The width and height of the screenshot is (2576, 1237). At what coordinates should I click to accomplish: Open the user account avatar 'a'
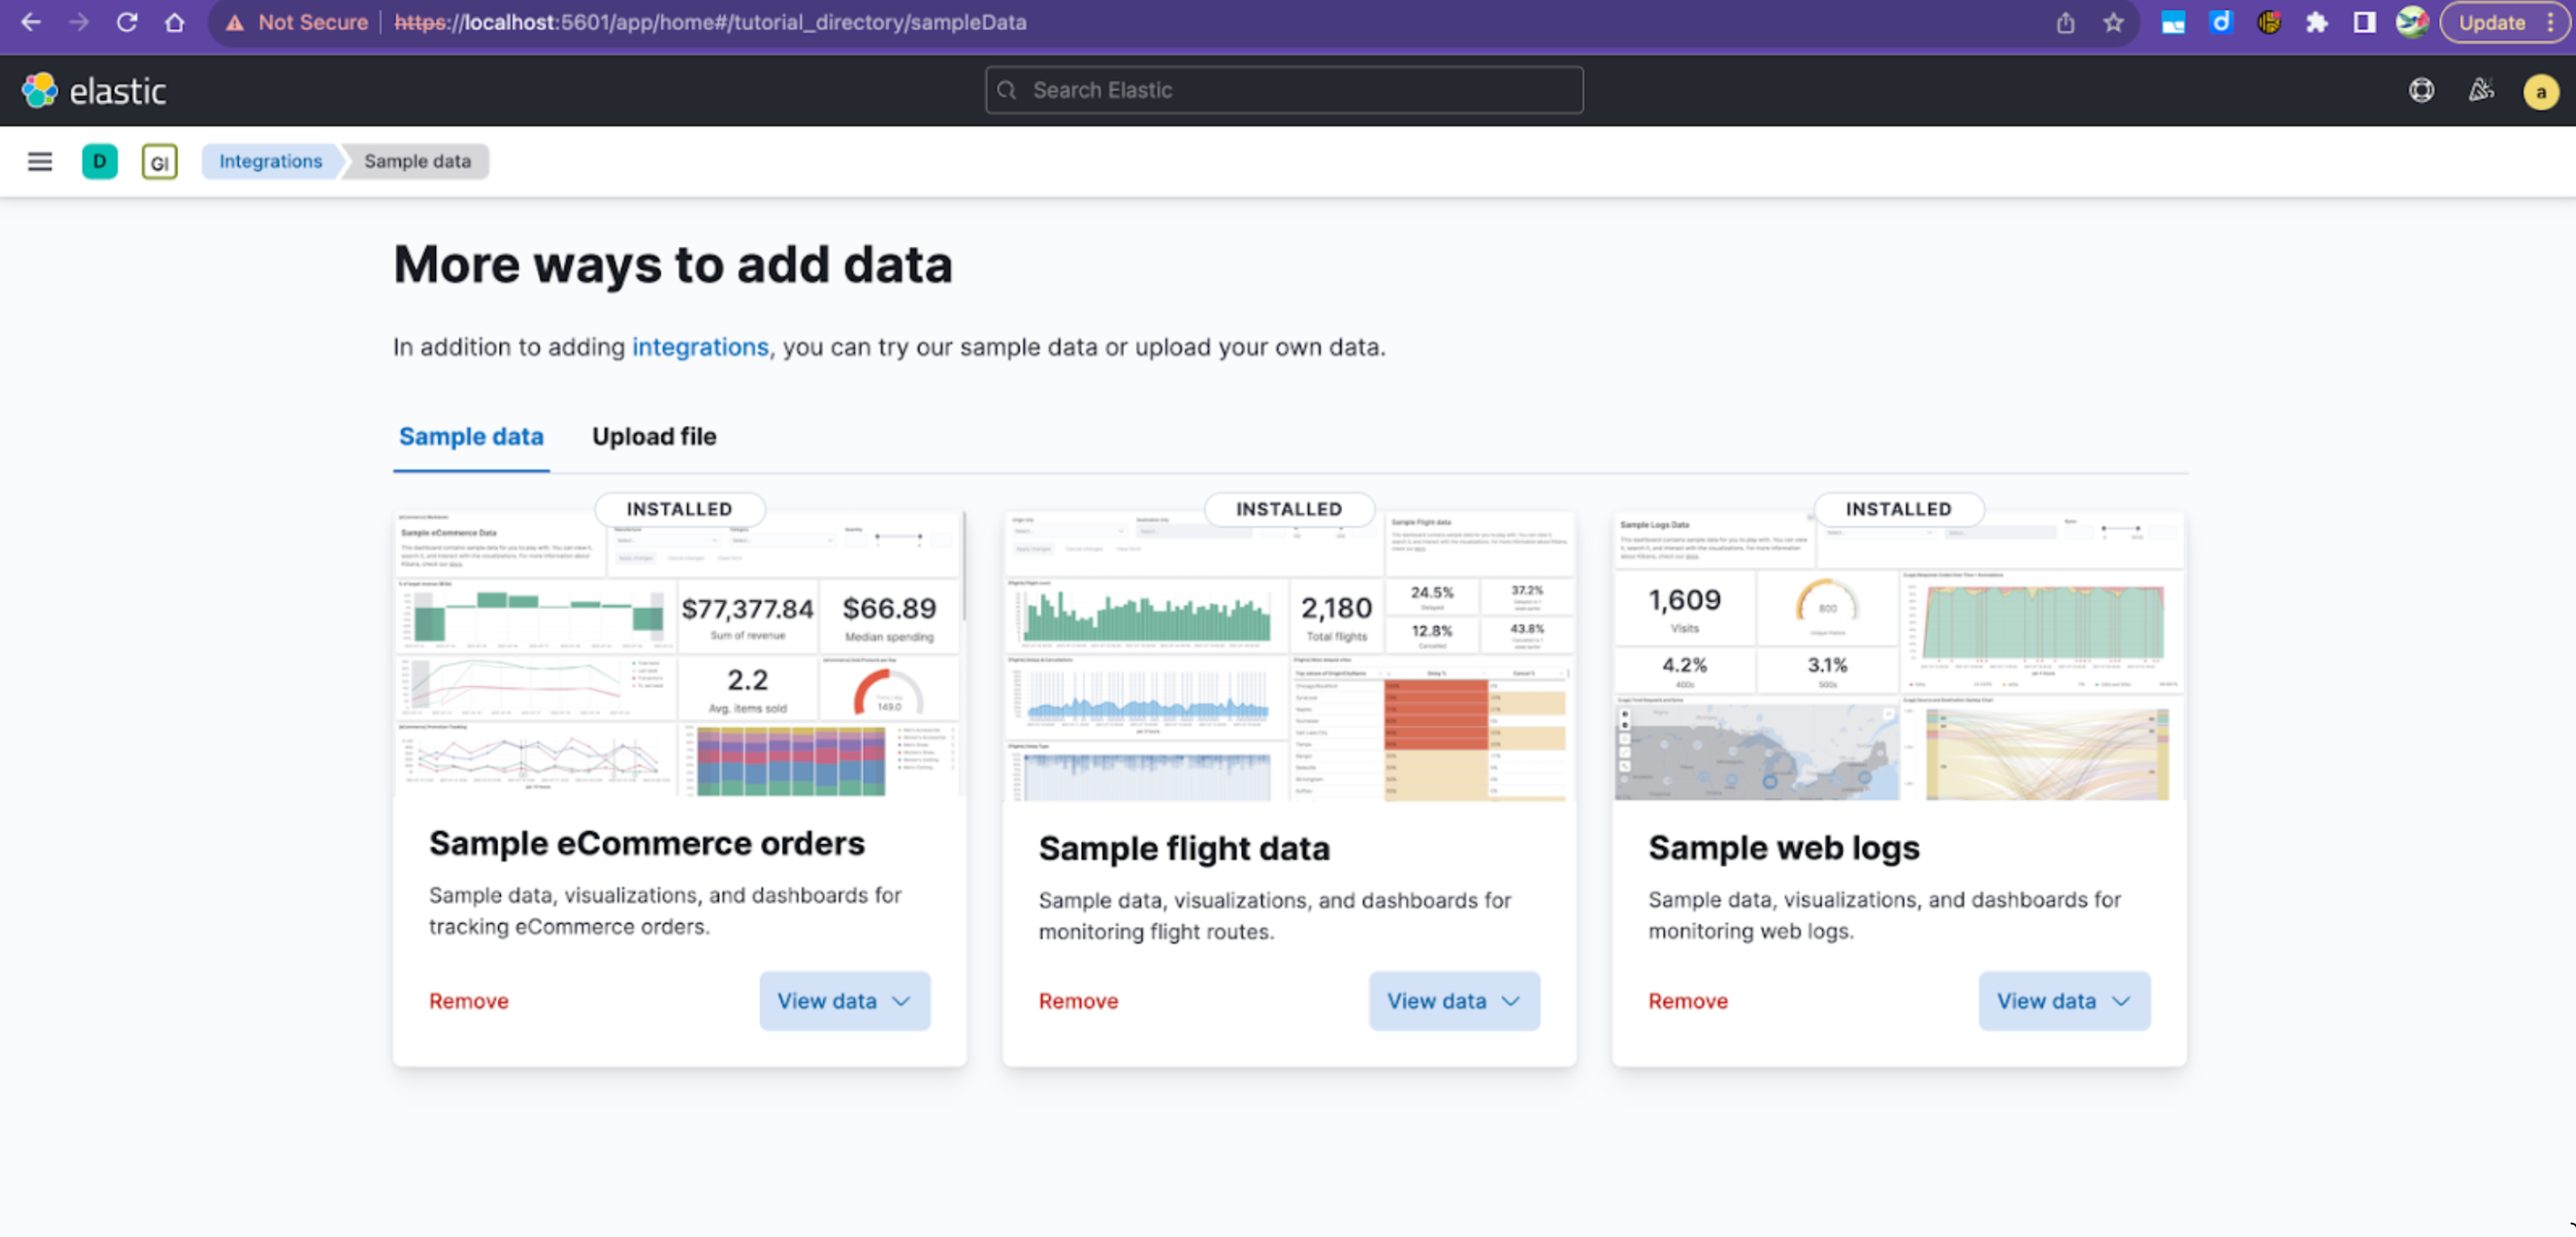pos(2541,92)
